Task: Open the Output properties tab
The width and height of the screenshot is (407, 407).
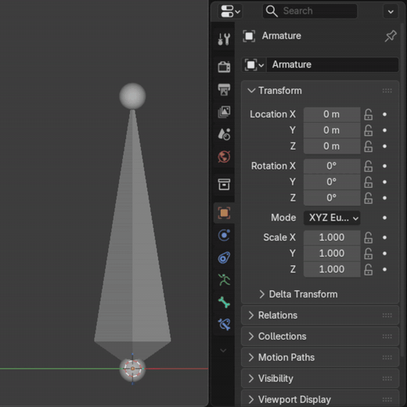Action: point(224,89)
